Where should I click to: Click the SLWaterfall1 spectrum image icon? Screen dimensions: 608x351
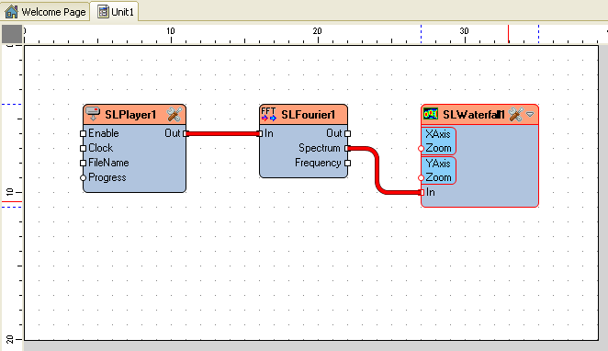point(431,114)
